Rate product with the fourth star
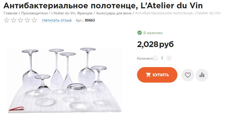The width and height of the screenshot is (225, 117). pos(27,20)
